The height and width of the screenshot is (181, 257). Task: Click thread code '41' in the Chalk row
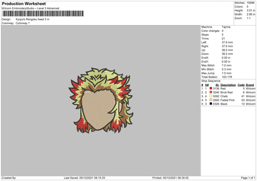243,96
